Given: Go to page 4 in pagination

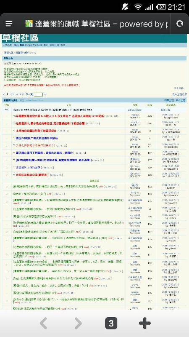Looking at the screenshot, I should pos(17,94).
